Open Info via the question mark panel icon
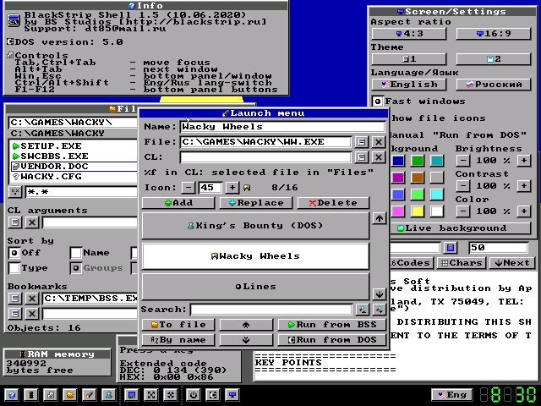Screen dimensions: 541x406 (12, 395)
